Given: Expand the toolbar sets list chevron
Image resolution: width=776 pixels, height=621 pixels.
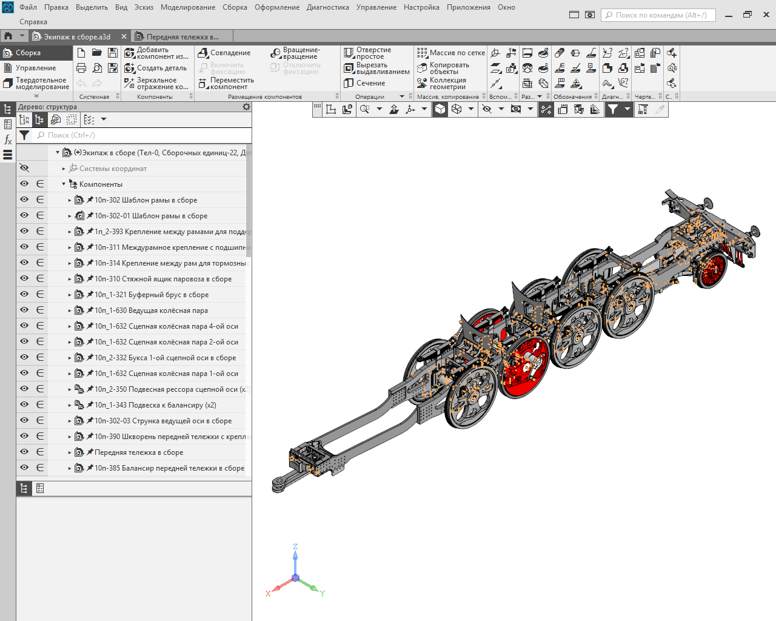Looking at the screenshot, I should (x=36, y=96).
